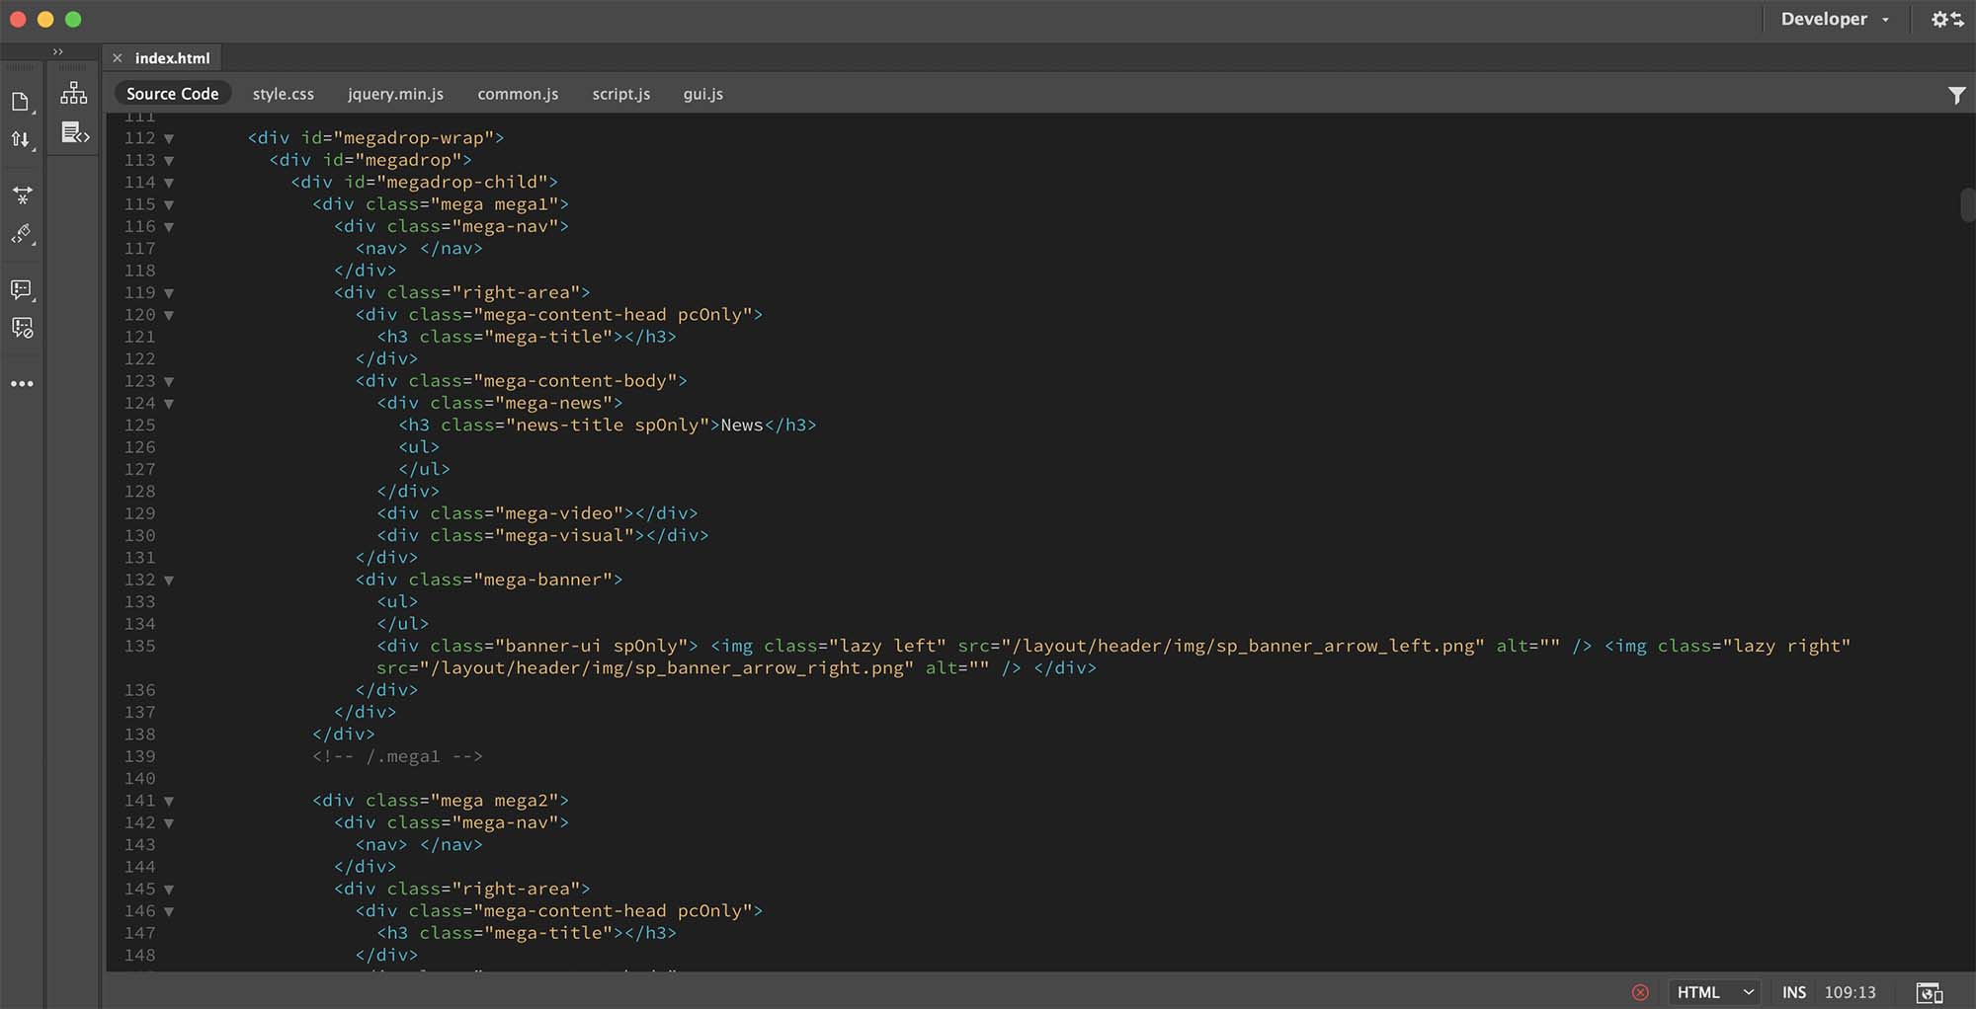Click the comment "<!-- /.mega1 -->"
The height and width of the screenshot is (1009, 1976).
(x=397, y=757)
